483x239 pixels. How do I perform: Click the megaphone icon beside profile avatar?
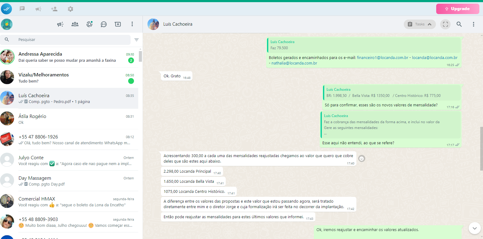60,24
